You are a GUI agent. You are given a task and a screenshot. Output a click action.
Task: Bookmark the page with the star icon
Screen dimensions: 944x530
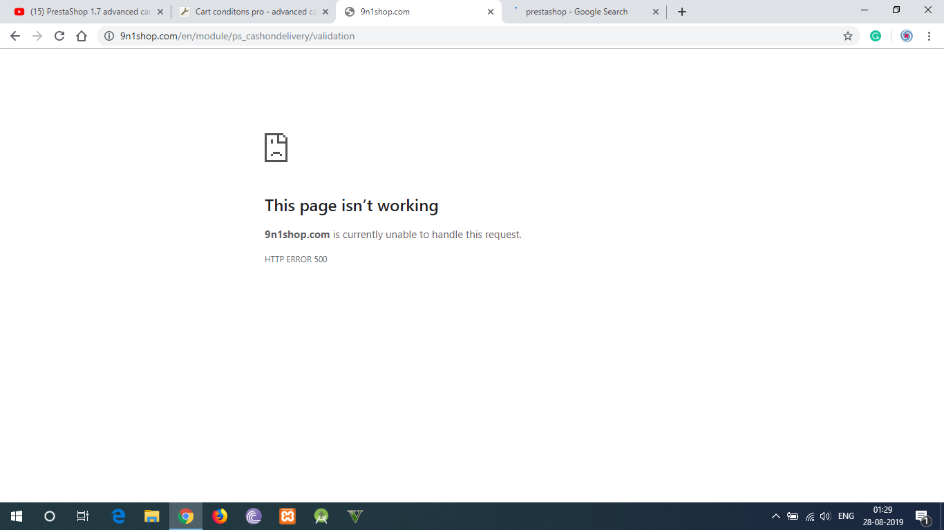point(848,36)
